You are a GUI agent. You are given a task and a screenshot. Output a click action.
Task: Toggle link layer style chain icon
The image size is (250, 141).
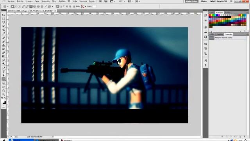74,6
